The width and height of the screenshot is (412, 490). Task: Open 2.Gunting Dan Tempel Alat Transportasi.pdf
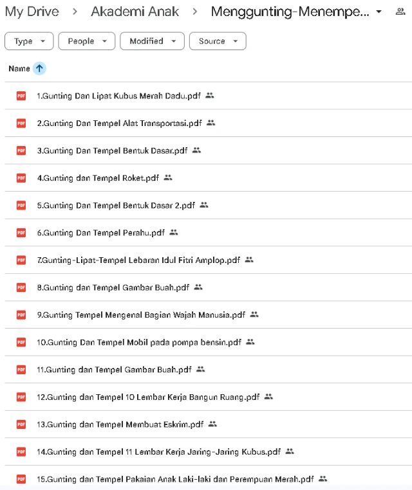119,123
